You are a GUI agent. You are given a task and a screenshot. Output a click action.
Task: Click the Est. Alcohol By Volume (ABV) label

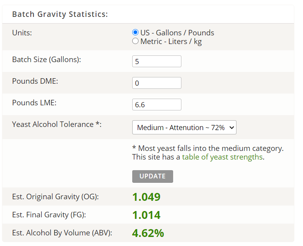click(62, 233)
